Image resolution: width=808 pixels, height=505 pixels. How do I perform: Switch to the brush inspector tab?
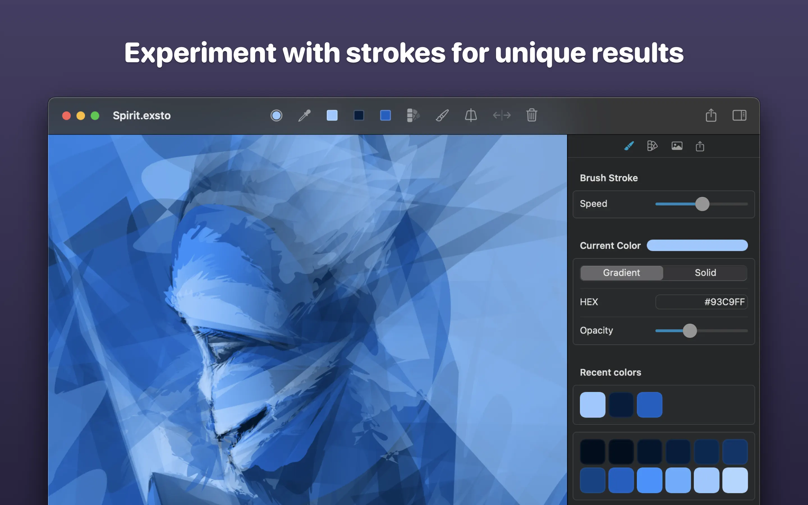click(x=629, y=146)
